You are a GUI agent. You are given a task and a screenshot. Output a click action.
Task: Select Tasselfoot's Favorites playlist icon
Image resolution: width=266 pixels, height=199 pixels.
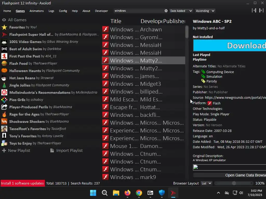tap(4, 129)
